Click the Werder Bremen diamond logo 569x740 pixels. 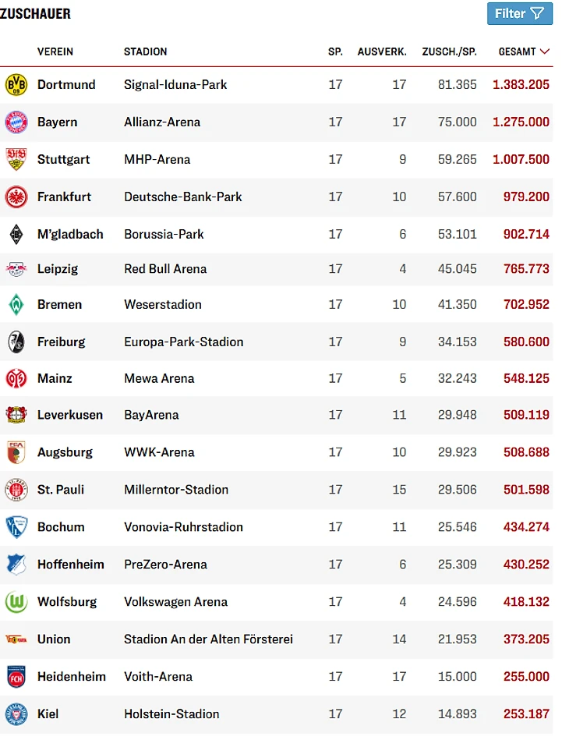(16, 304)
